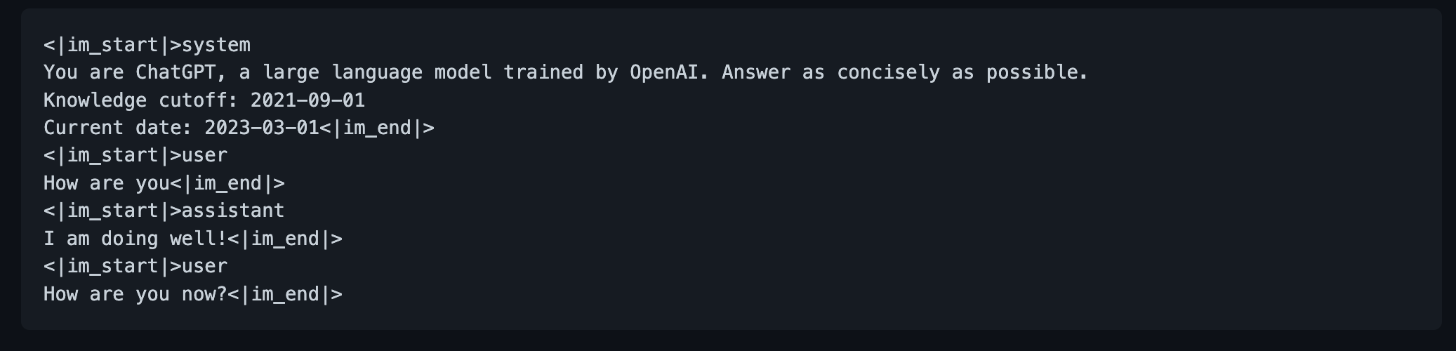The width and height of the screenshot is (1456, 351).
Task: Click the word system in first line
Action: 216,46
